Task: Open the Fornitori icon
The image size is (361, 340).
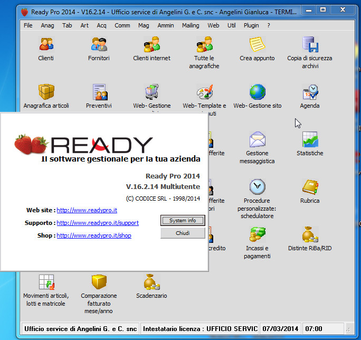Action: [x=99, y=44]
